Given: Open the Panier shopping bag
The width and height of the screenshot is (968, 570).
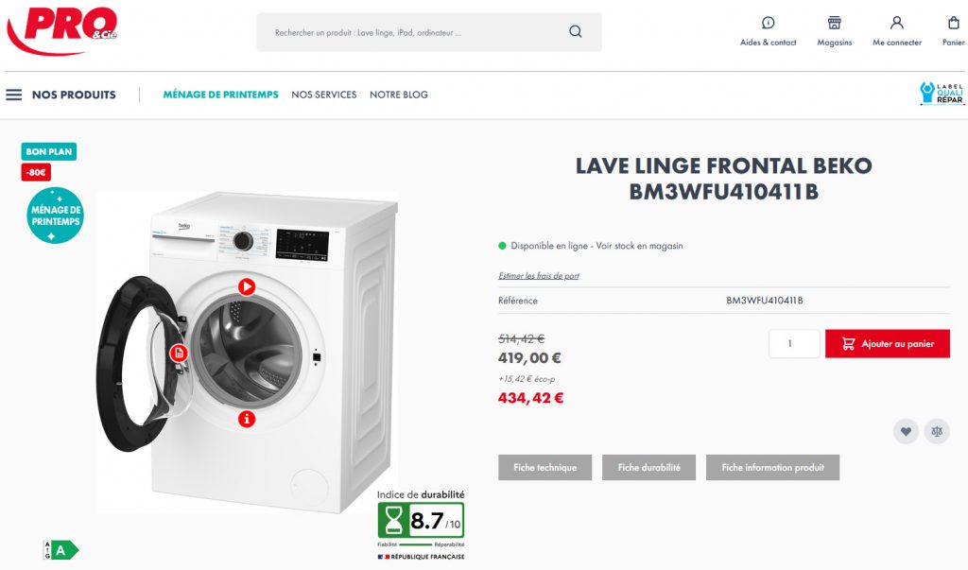Looking at the screenshot, I should click(953, 23).
